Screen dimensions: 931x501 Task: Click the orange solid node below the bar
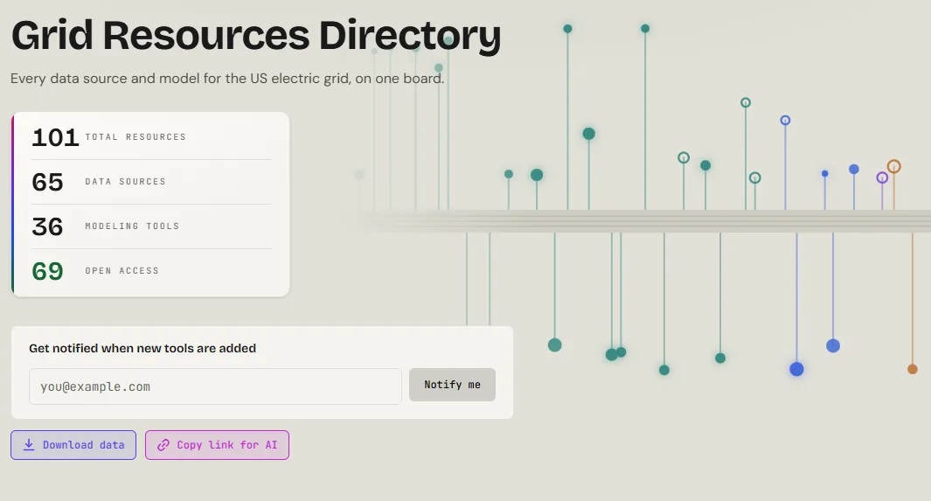tap(913, 369)
